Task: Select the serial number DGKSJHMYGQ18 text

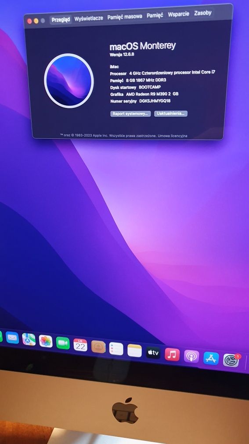Action: click(155, 101)
